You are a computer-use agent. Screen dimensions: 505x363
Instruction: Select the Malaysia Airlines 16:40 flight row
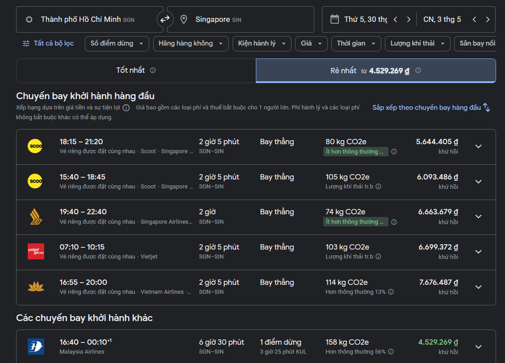coord(223,346)
